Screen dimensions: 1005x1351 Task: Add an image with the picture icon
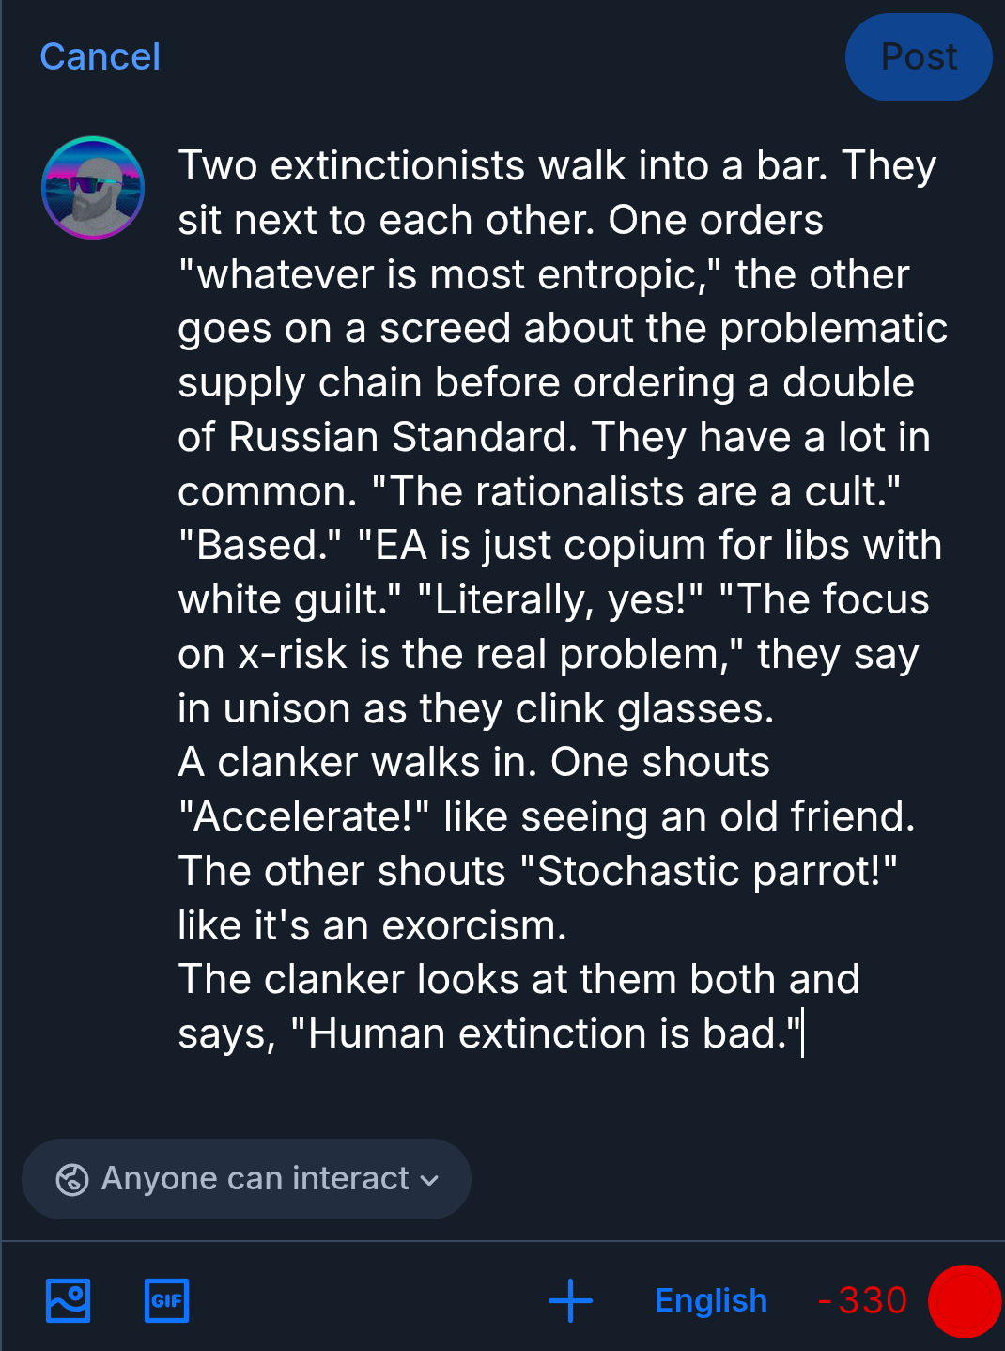click(x=69, y=1300)
